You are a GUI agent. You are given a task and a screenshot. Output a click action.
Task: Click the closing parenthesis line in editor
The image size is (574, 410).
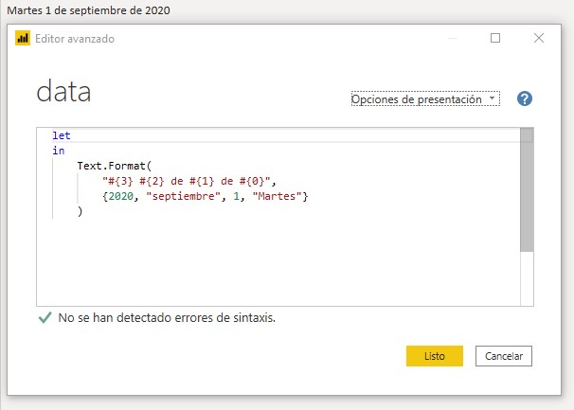[x=80, y=211]
